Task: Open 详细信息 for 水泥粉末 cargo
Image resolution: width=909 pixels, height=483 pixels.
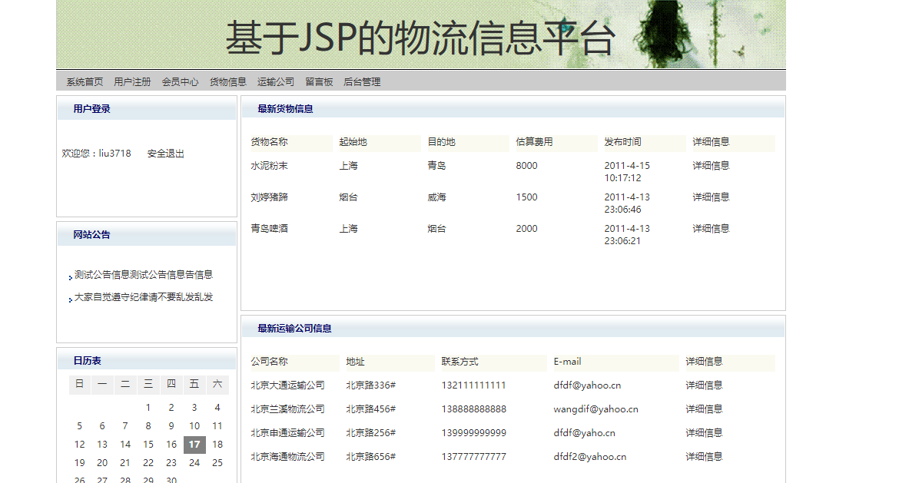Action: click(x=710, y=164)
